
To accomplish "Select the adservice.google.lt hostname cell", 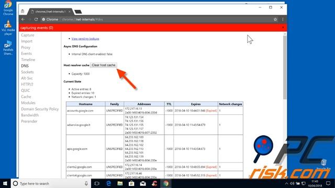I will click(x=85, y=125).
